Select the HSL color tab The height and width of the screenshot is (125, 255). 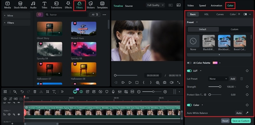point(206,14)
